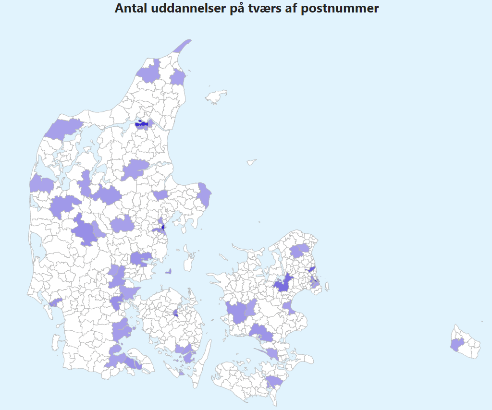Select the highlighted Skagen tip at Jutland's top

coord(183,46)
